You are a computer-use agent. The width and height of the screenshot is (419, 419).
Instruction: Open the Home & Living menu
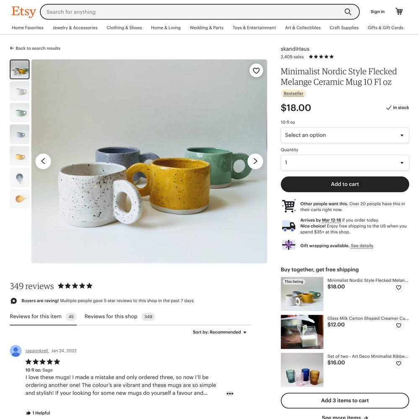pyautogui.click(x=166, y=28)
